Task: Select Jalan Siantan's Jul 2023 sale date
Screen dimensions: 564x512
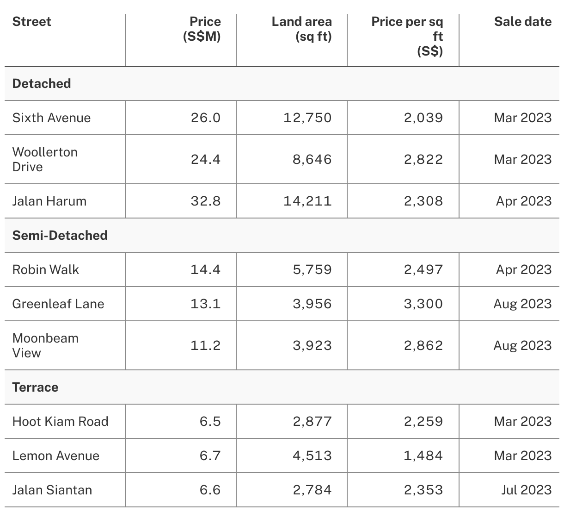Action: (526, 490)
